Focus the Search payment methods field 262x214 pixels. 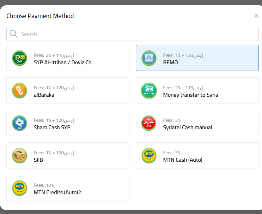(133, 34)
